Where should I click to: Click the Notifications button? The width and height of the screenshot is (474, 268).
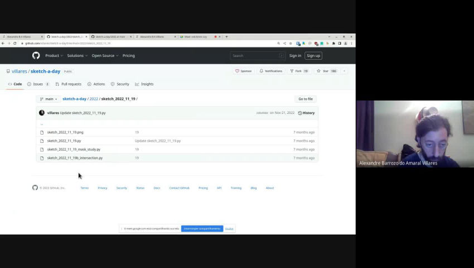tap(271, 71)
